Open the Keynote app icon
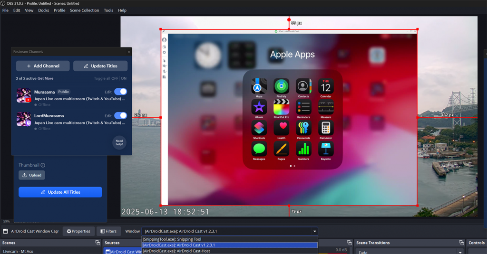Image resolution: width=487 pixels, height=254 pixels. [x=325, y=149]
